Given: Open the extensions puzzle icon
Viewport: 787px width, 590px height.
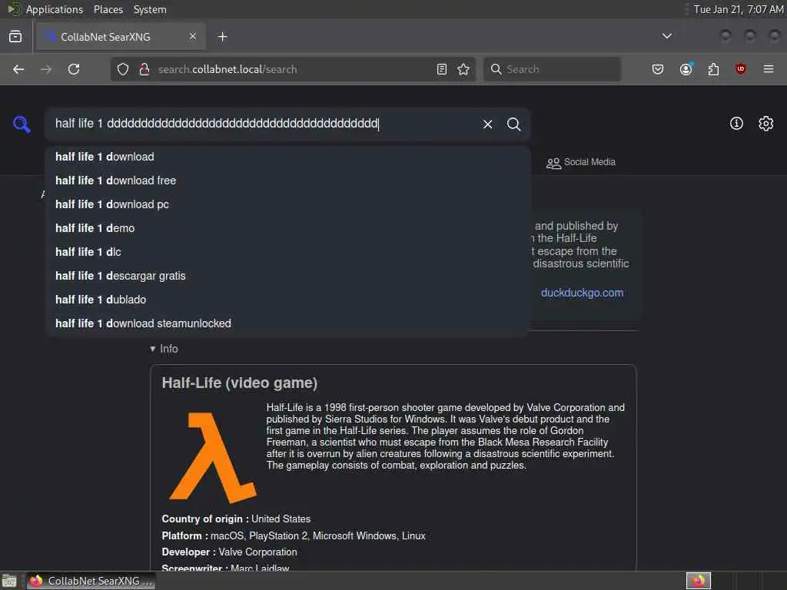Looking at the screenshot, I should pos(713,69).
